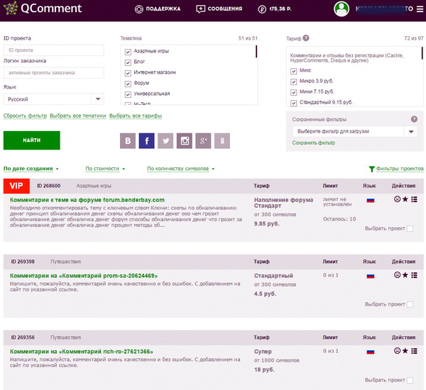
Task: Open list icon for project 269356
Action: point(414,351)
